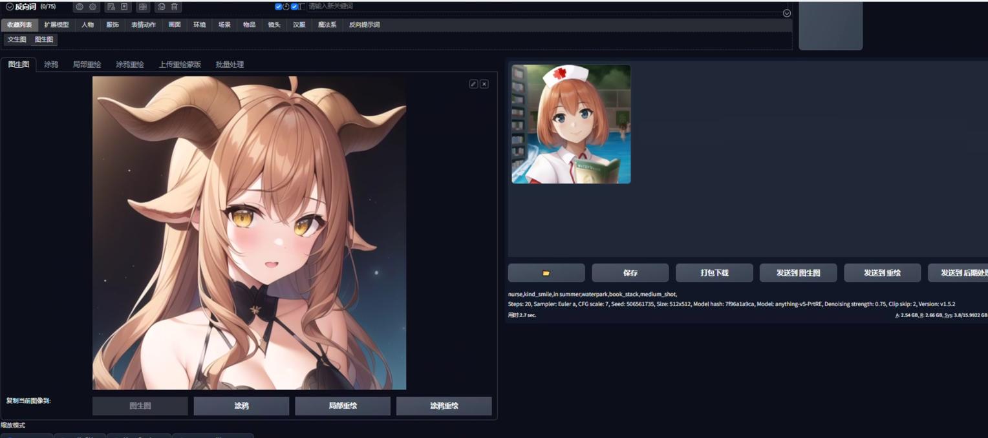This screenshot has width=988, height=438.
Task: Click the globe icon beside 反向词
Action: pos(80,6)
